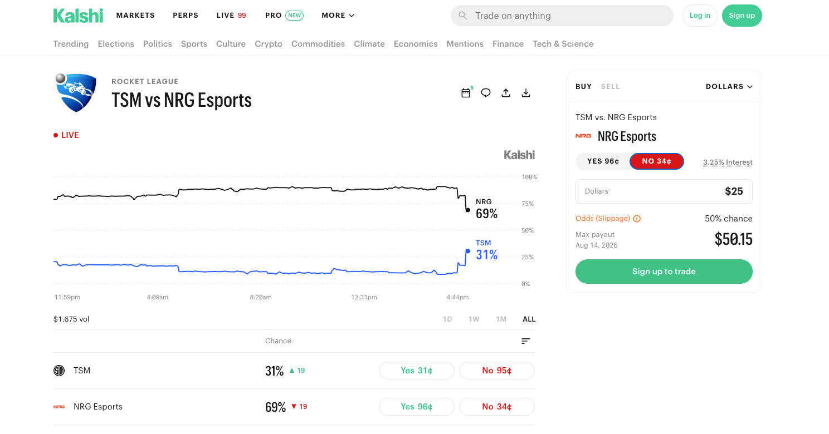Select the 1W chart range
Image resolution: width=829 pixels, height=434 pixels.
tap(474, 319)
